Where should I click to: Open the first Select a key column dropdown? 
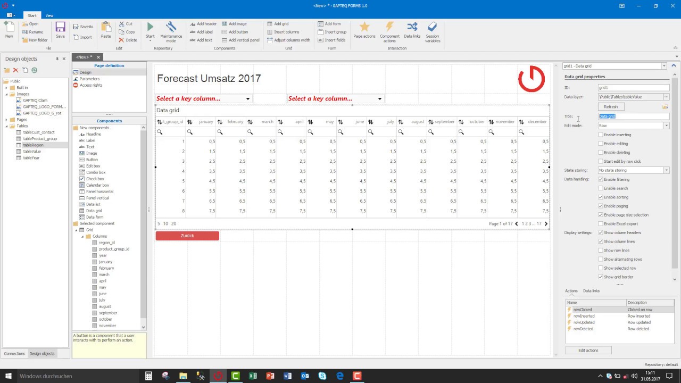pyautogui.click(x=247, y=99)
